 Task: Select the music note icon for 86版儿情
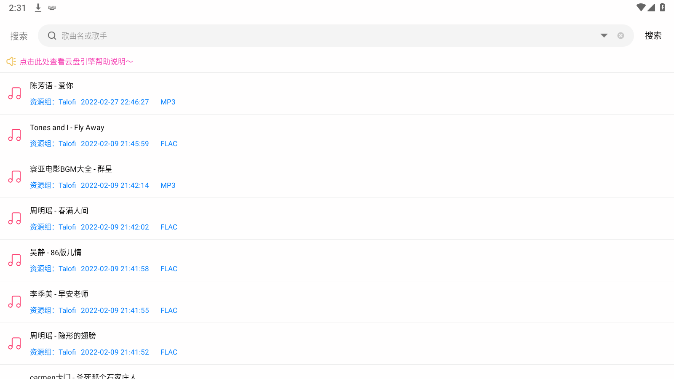click(15, 260)
